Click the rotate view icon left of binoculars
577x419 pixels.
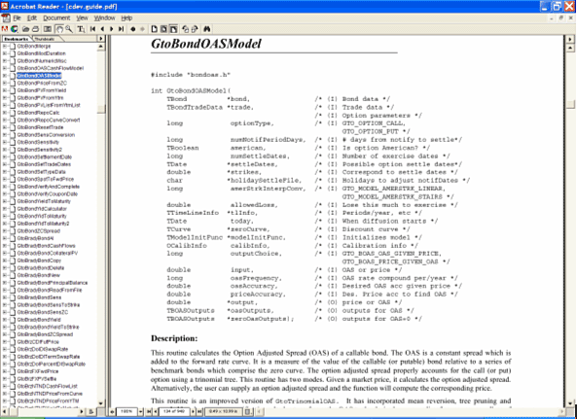pyautogui.click(x=195, y=29)
